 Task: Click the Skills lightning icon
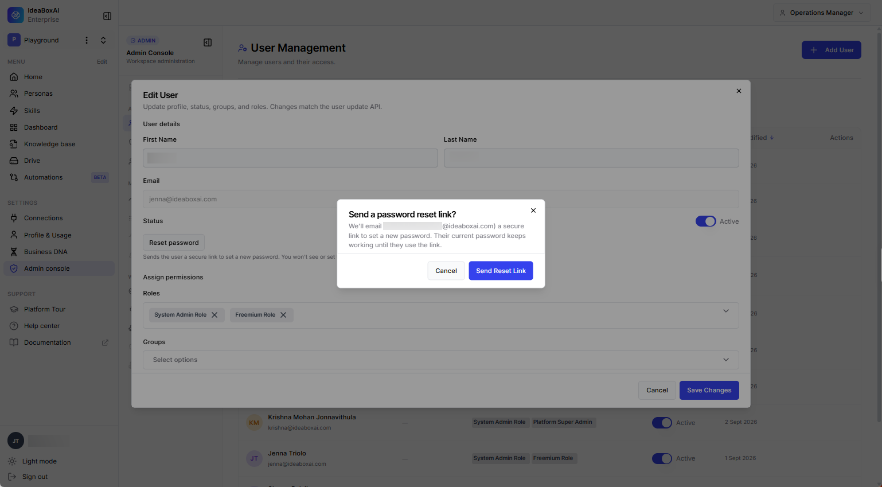coord(14,111)
